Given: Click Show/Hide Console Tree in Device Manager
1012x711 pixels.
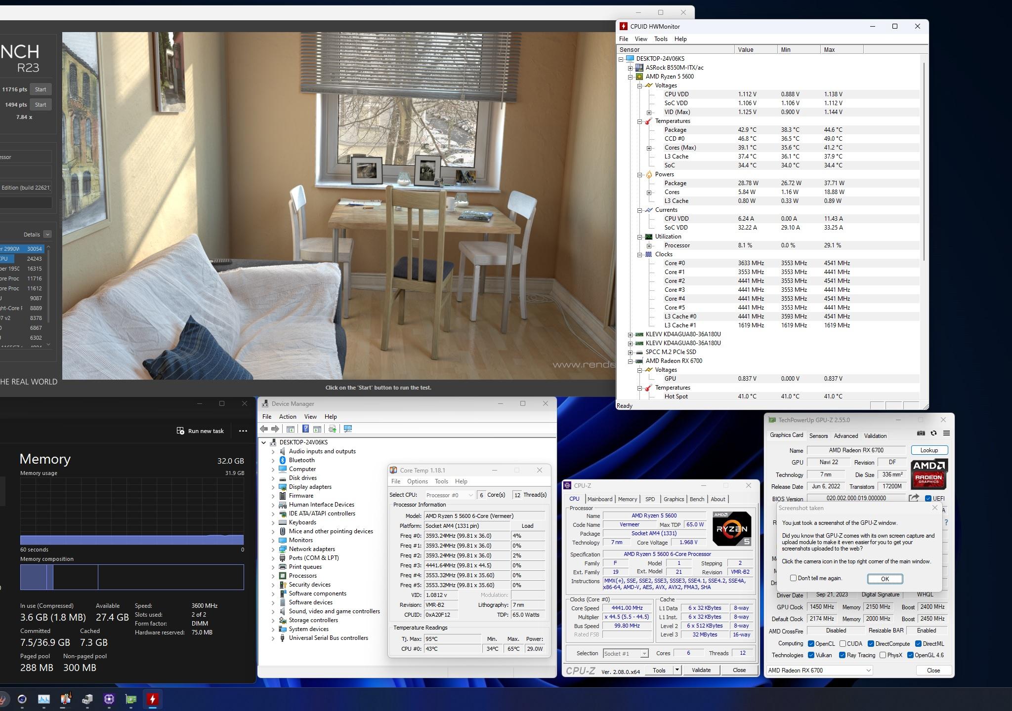Looking at the screenshot, I should (291, 429).
